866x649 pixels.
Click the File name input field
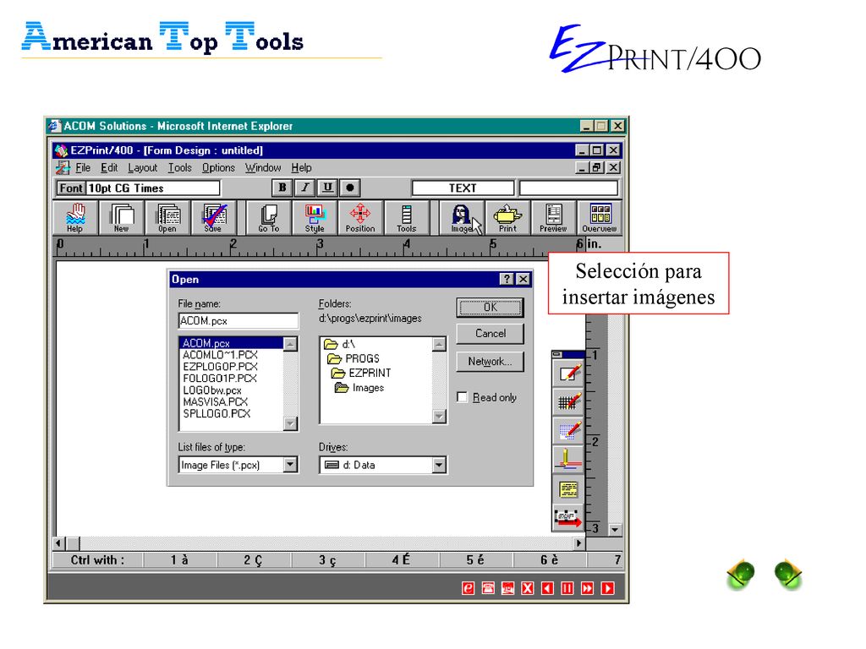pyautogui.click(x=238, y=320)
